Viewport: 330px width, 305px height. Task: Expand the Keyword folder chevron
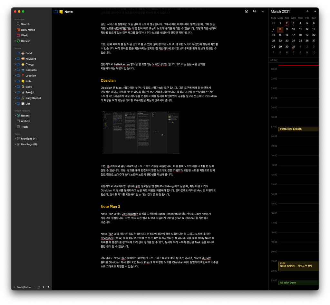click(x=15, y=59)
